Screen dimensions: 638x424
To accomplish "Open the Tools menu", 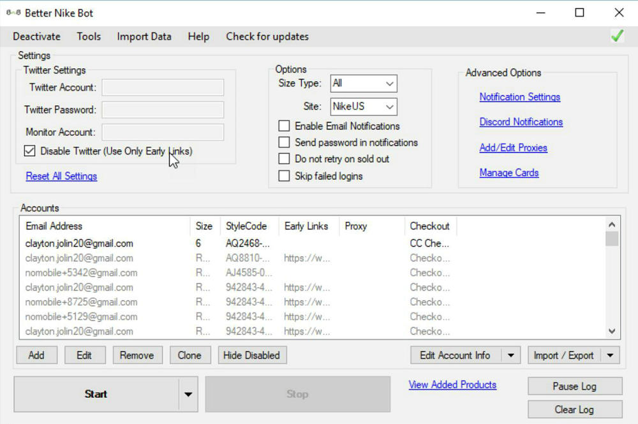I will point(89,36).
